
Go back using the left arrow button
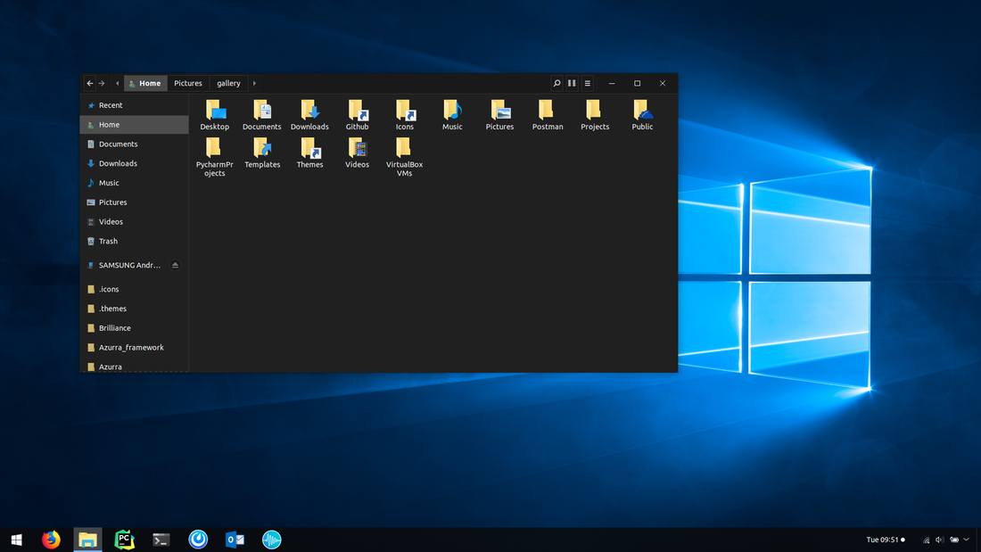click(90, 83)
